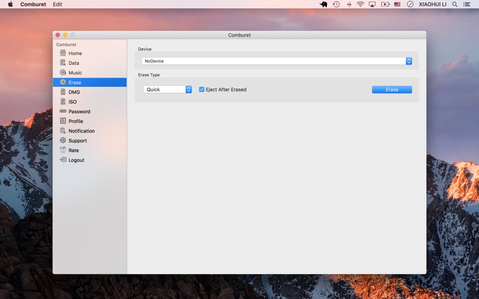Click the Time Machine menu bar icon

(336, 4)
